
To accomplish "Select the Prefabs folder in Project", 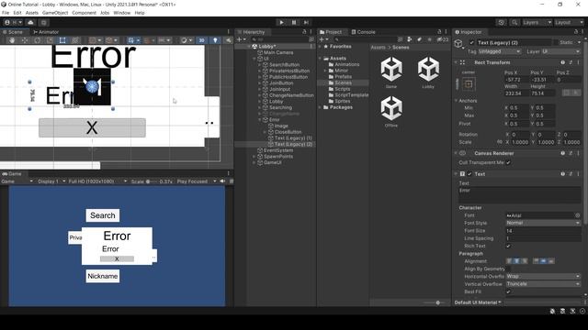I will click(x=343, y=77).
